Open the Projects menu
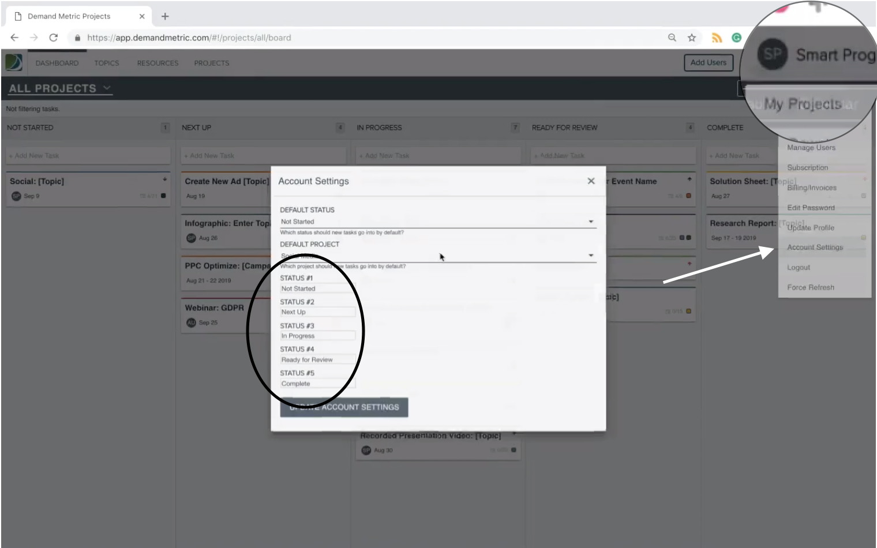Viewport: 877px width, 548px height. (x=212, y=63)
